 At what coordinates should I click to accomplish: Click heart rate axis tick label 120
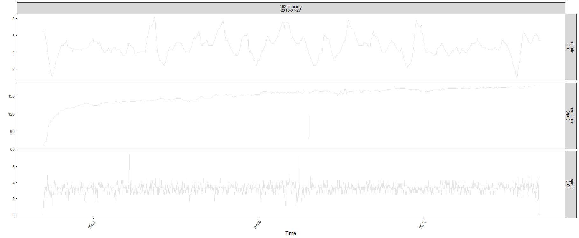11,114
